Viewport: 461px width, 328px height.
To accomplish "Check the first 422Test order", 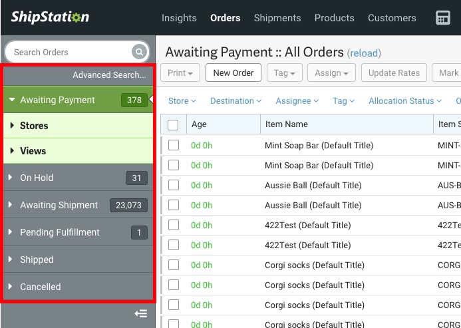I will coord(174,225).
